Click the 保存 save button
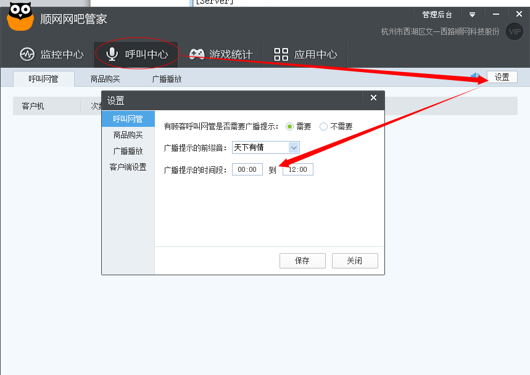530x375 pixels. (x=302, y=260)
